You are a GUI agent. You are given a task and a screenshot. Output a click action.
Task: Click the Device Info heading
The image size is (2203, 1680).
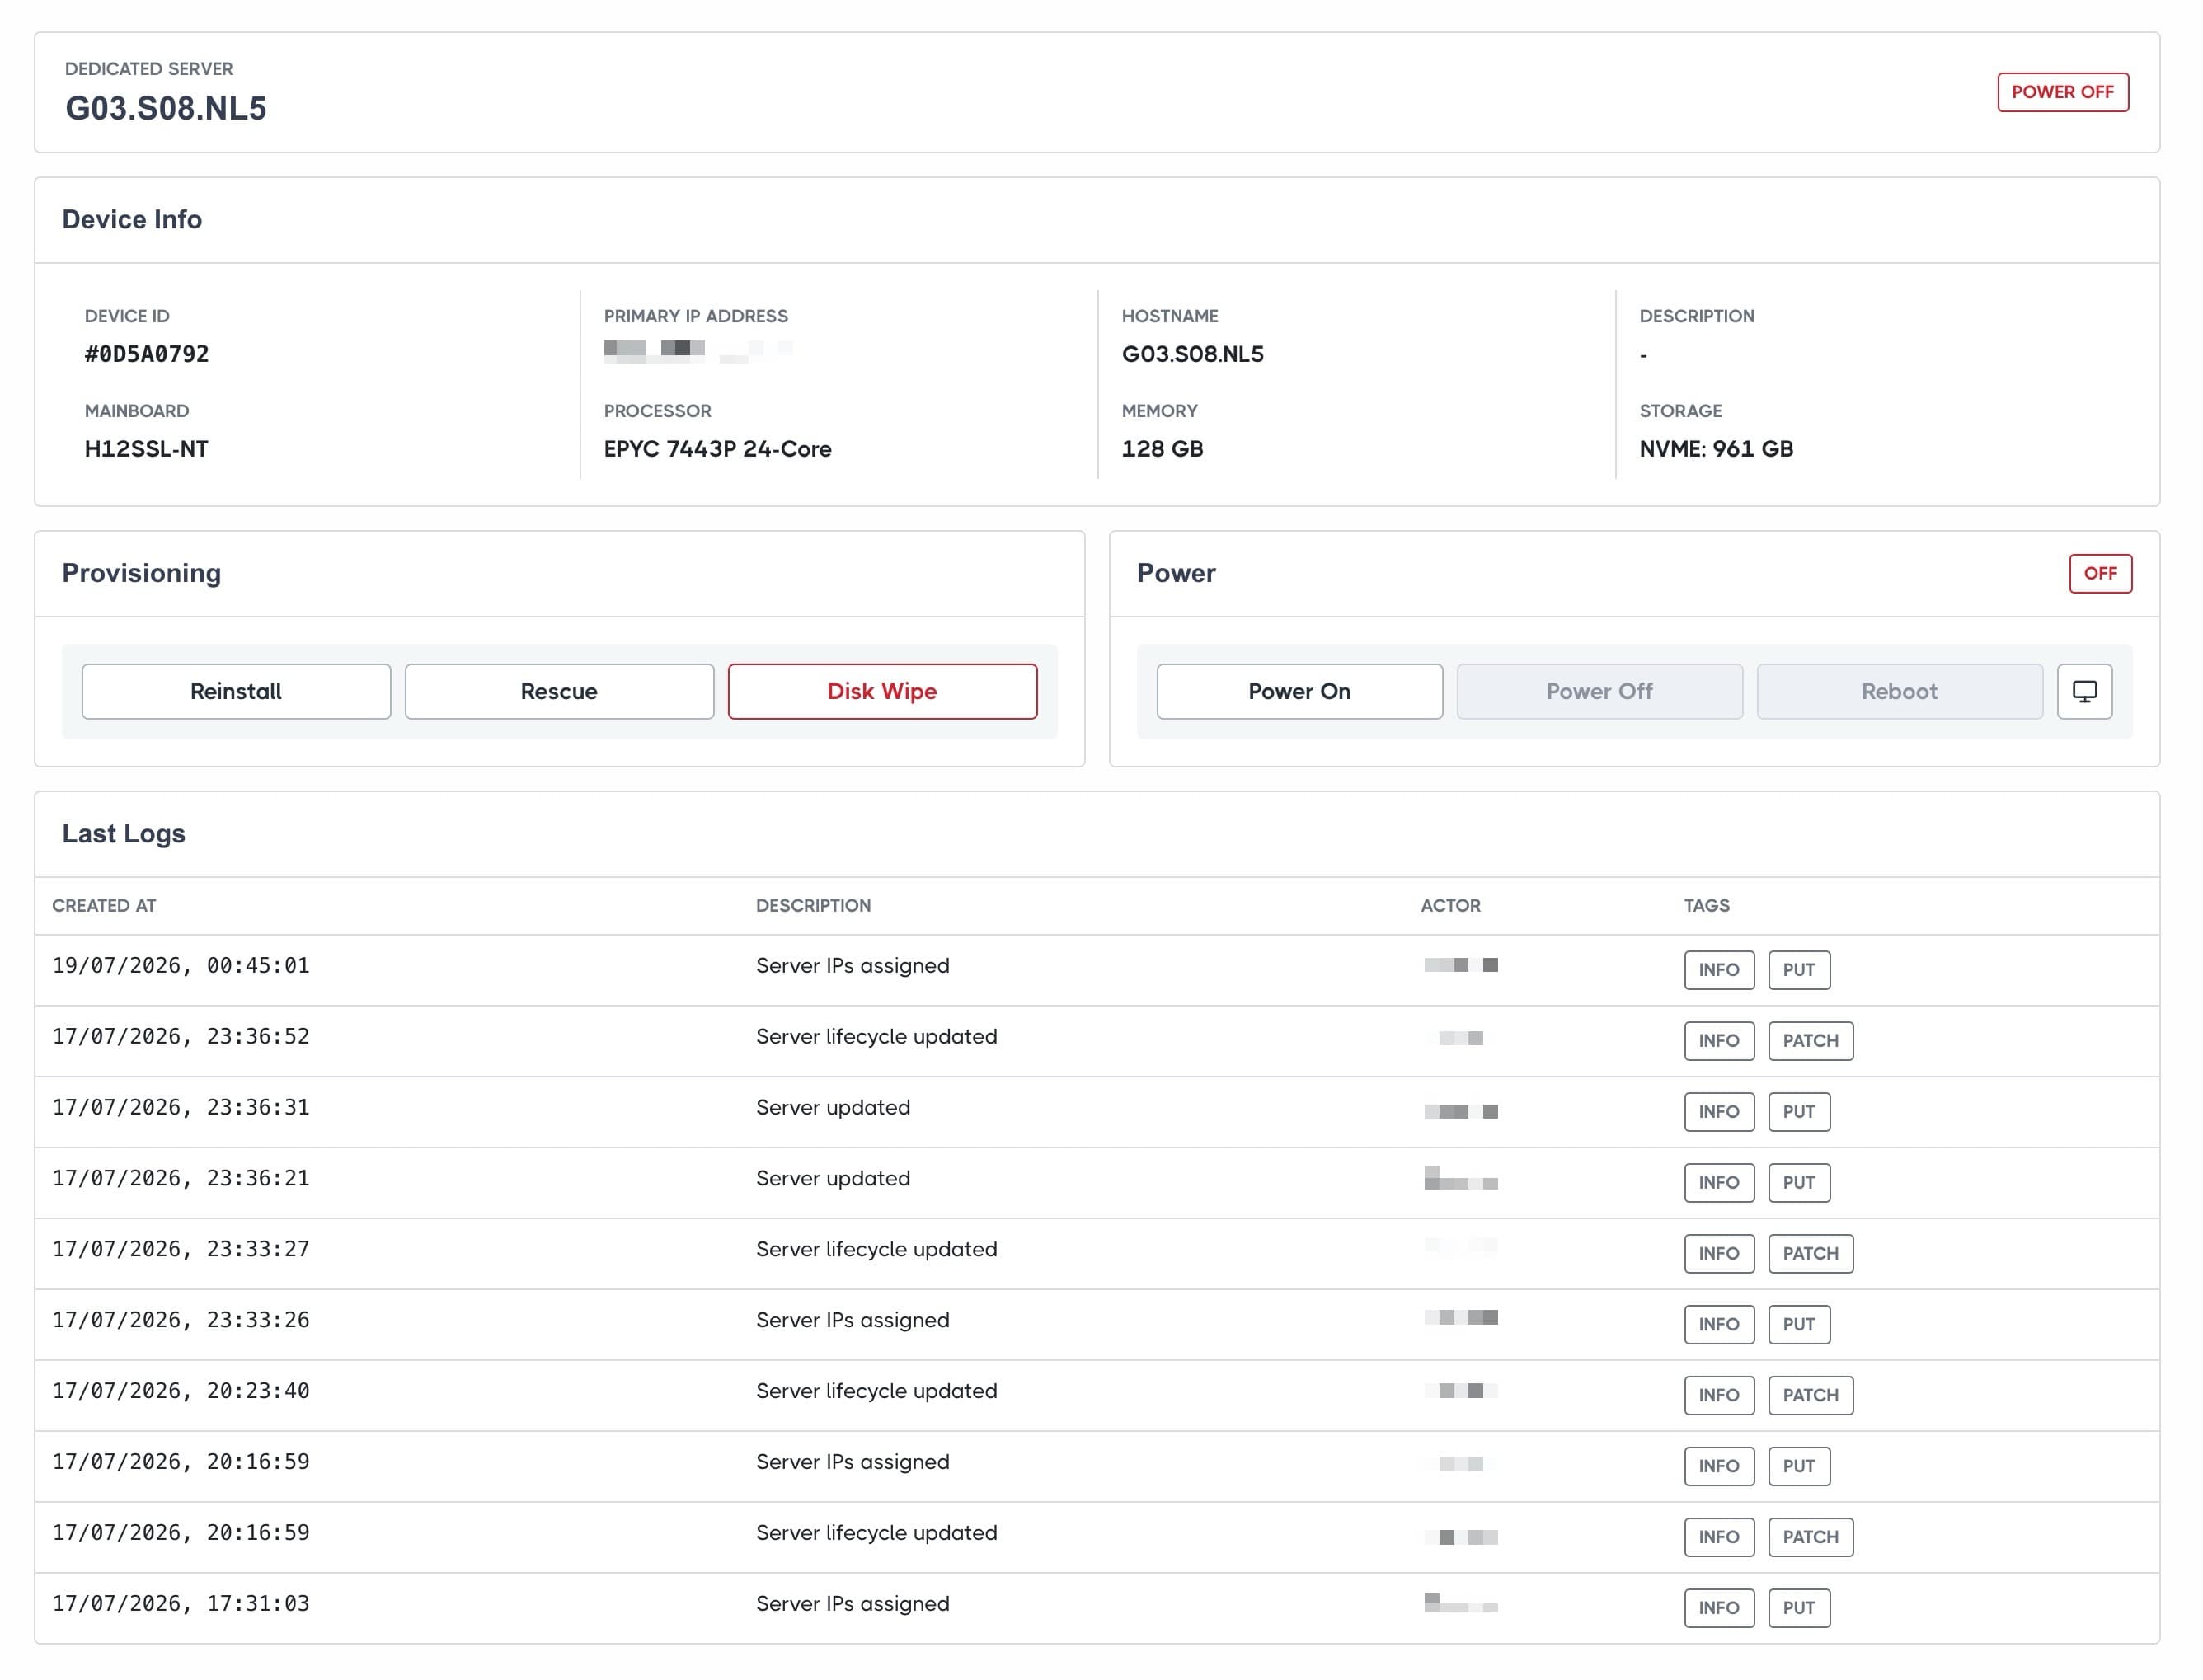pos(132,220)
